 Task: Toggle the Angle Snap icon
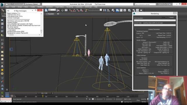click(x=74, y=10)
